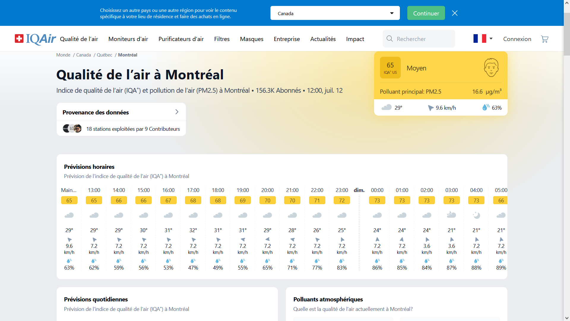Click the moderate face icon in AQI card
Screen dimensions: 570x321
tap(491, 67)
